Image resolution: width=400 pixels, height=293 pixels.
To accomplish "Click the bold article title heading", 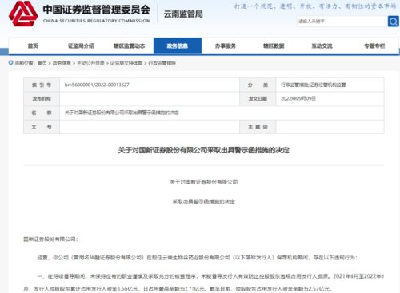I will click(204, 150).
